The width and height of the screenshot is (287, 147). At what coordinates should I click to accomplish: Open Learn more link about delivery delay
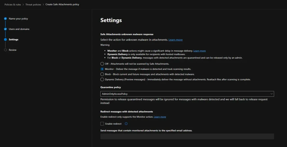pos(199,51)
